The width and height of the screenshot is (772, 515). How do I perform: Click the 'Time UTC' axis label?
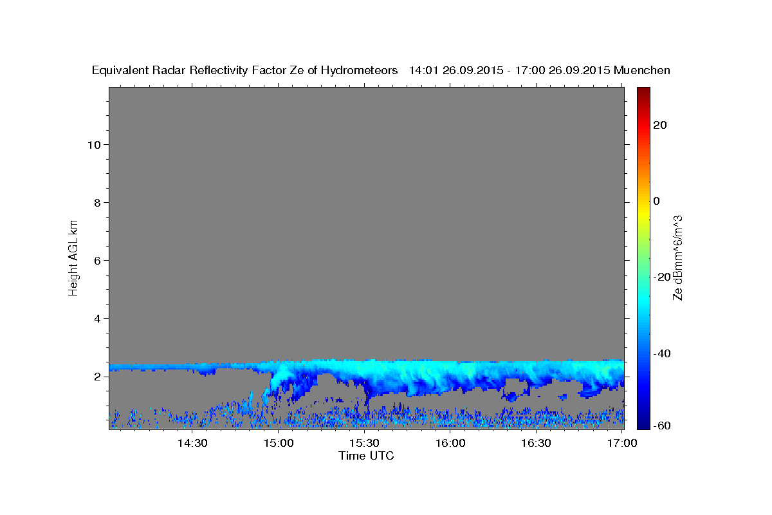[366, 456]
